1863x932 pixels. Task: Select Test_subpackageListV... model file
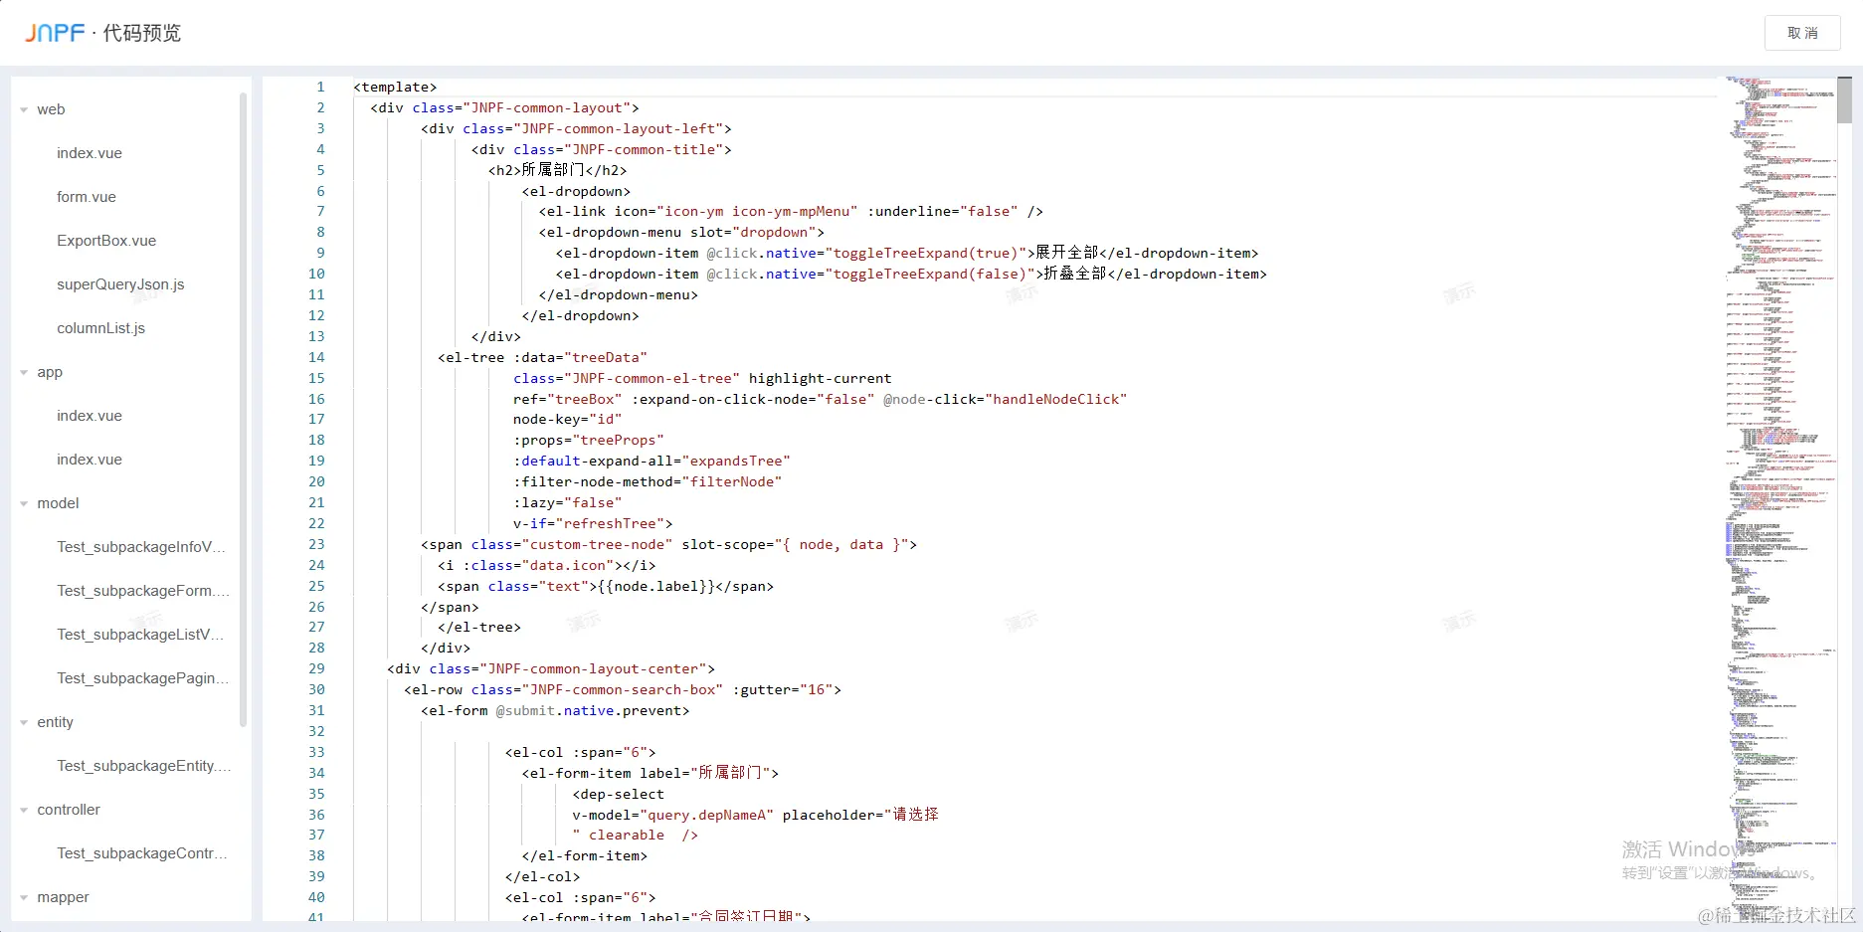pos(140,635)
